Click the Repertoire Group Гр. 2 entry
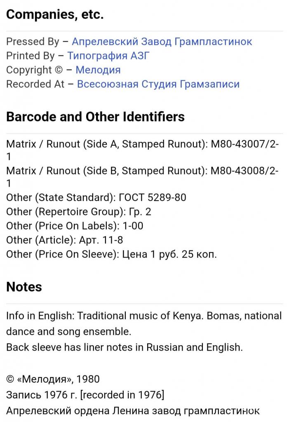The width and height of the screenshot is (289, 422). click(79, 212)
